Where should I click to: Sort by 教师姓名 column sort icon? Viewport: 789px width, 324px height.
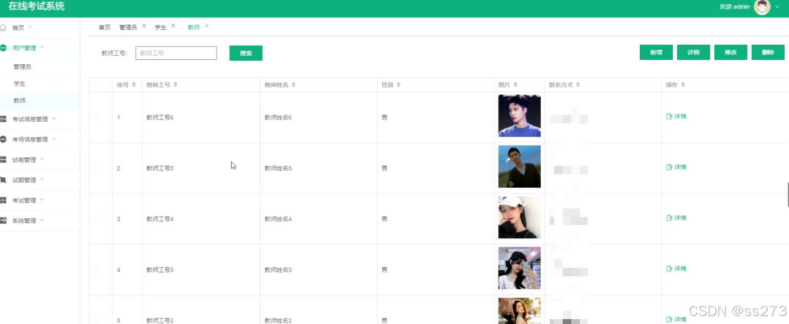[x=294, y=85]
